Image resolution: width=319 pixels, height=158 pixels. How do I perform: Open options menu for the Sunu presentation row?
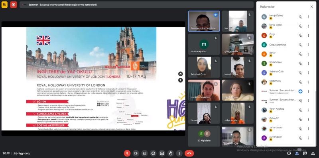[308, 101]
